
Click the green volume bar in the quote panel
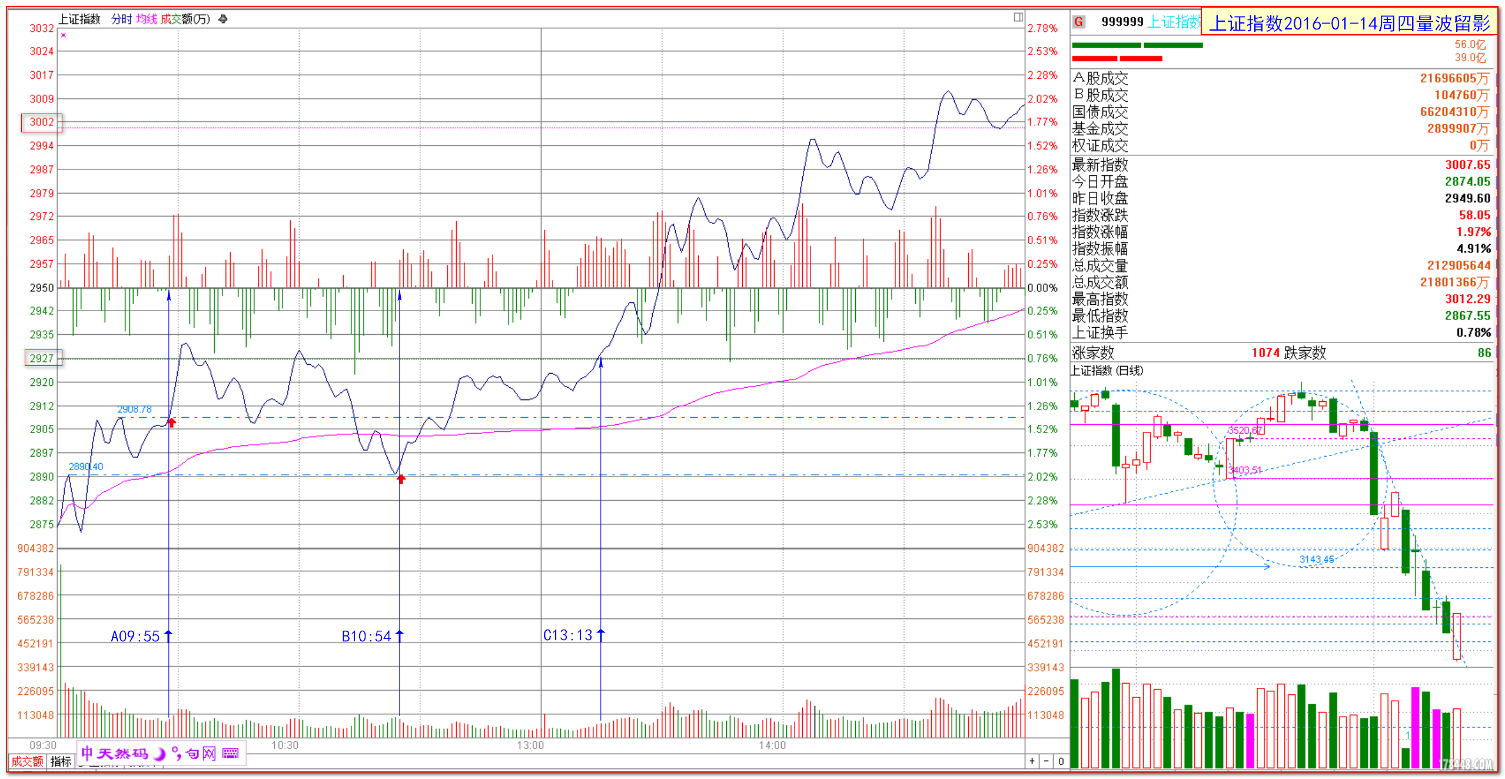1137,45
